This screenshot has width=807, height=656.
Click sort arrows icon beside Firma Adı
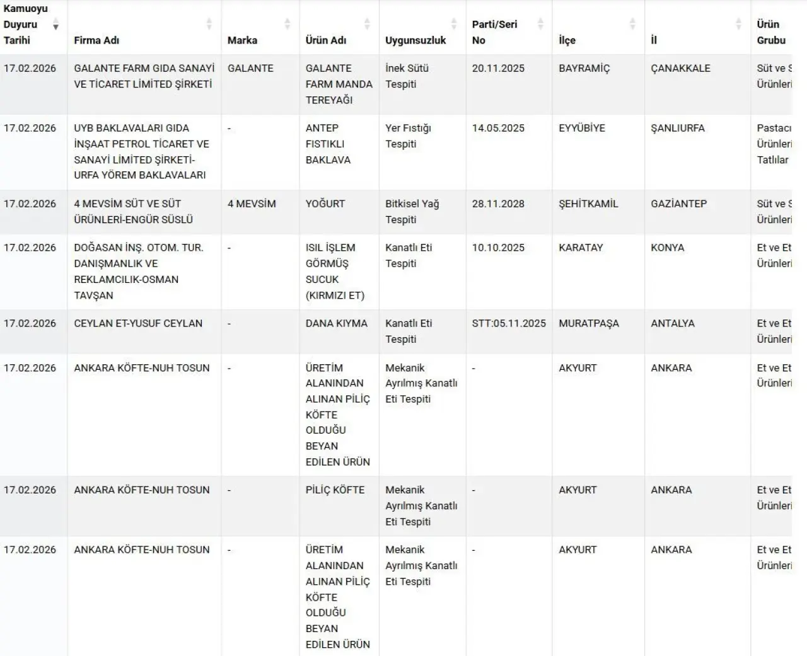(x=209, y=25)
